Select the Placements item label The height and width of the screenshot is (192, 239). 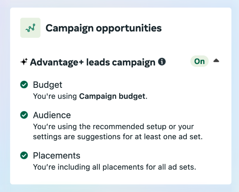point(57,156)
